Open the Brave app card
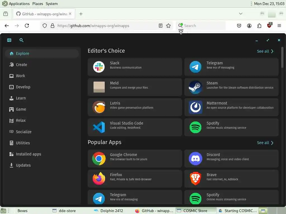This screenshot has width=286, height=214. coord(231,179)
